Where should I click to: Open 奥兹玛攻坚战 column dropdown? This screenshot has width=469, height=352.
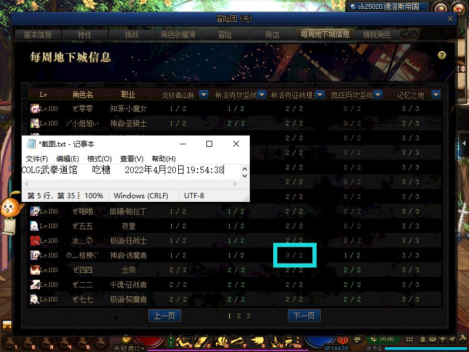coord(378,94)
